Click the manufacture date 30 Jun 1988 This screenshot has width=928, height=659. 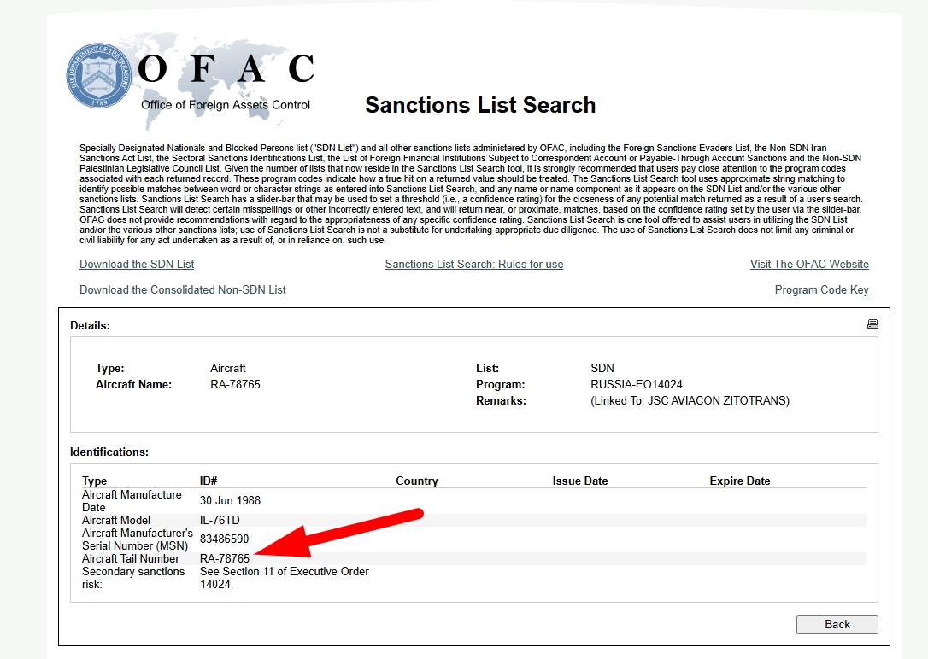pyautogui.click(x=231, y=501)
